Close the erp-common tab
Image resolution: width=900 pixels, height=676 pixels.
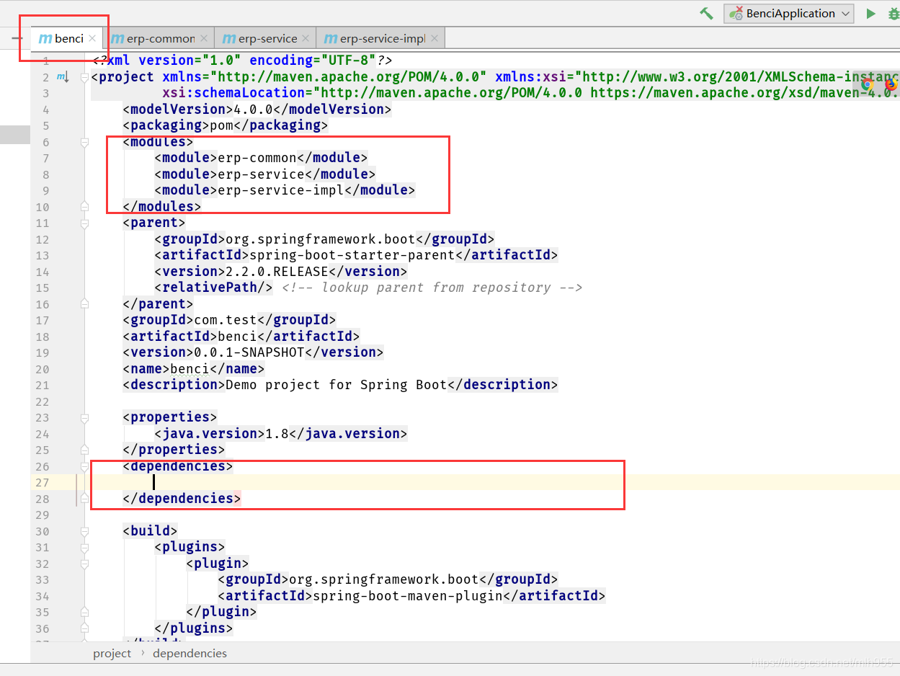coord(204,38)
